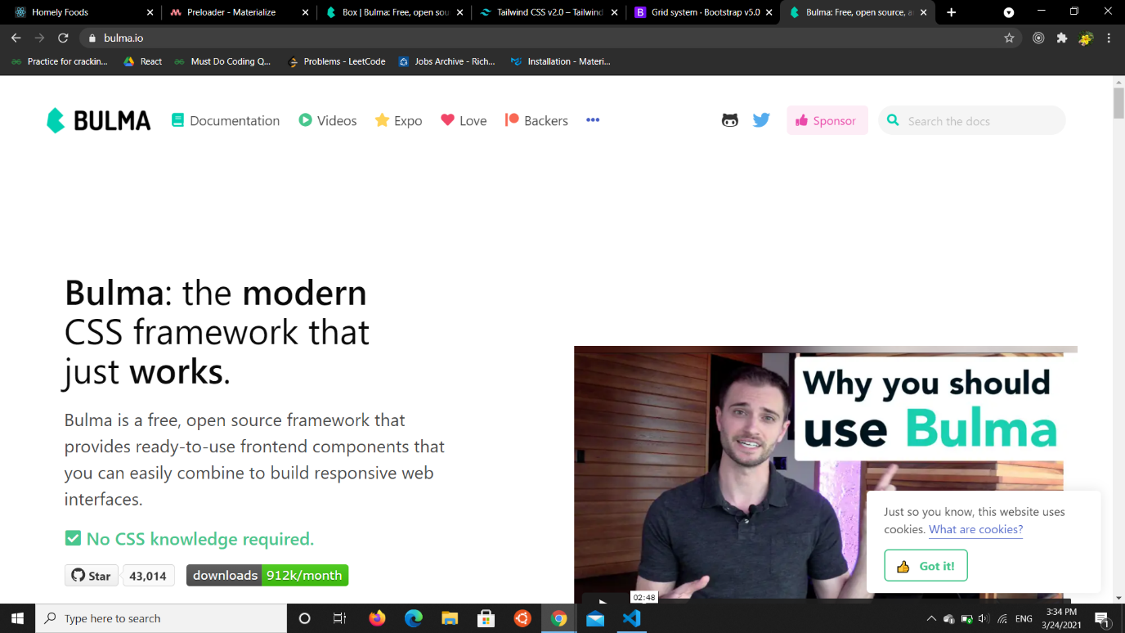1125x633 pixels.
Task: Switch to the Homely Foods tab
Action: 78,12
